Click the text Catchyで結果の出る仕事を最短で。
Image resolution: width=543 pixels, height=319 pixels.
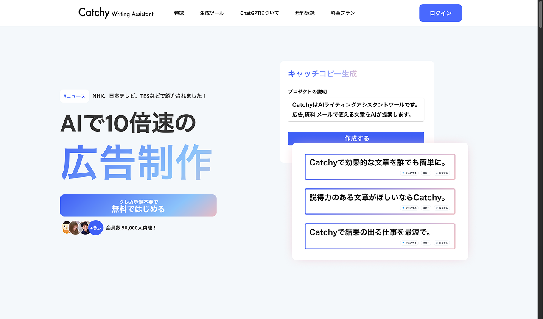(x=370, y=232)
